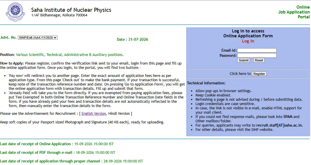
Task: Click the Hindi Version text
Action: coord(119,113)
